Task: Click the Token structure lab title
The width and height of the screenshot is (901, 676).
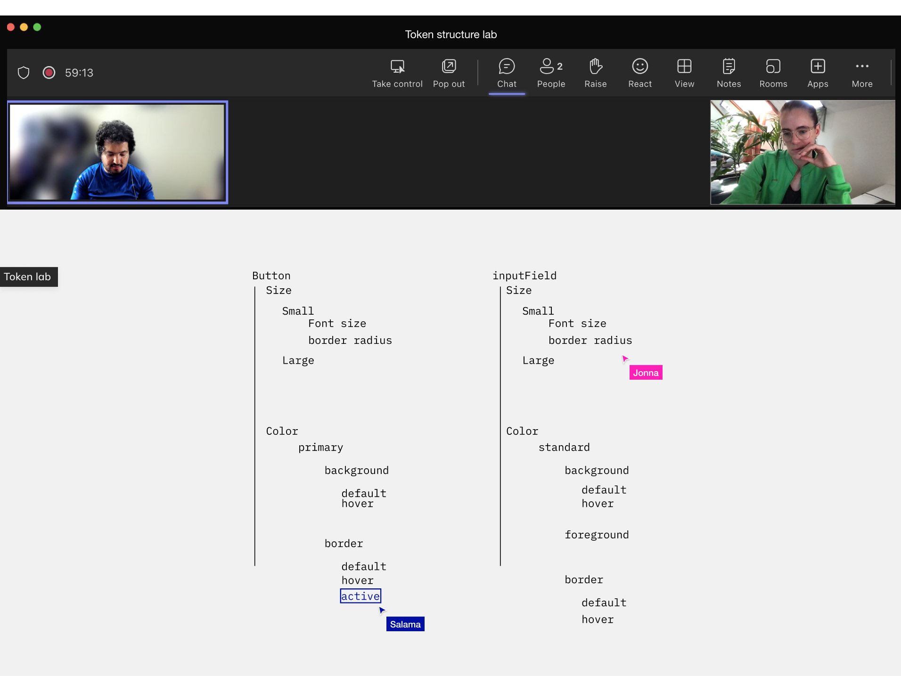Action: click(451, 34)
